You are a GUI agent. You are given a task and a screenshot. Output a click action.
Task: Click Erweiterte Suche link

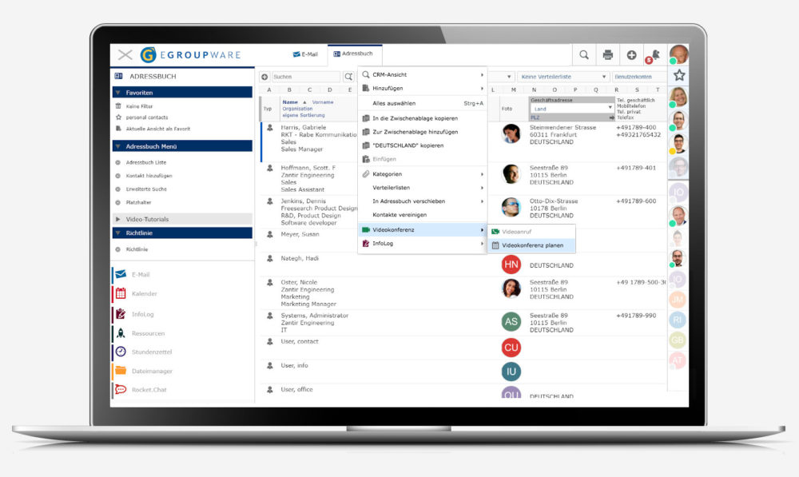pos(145,189)
